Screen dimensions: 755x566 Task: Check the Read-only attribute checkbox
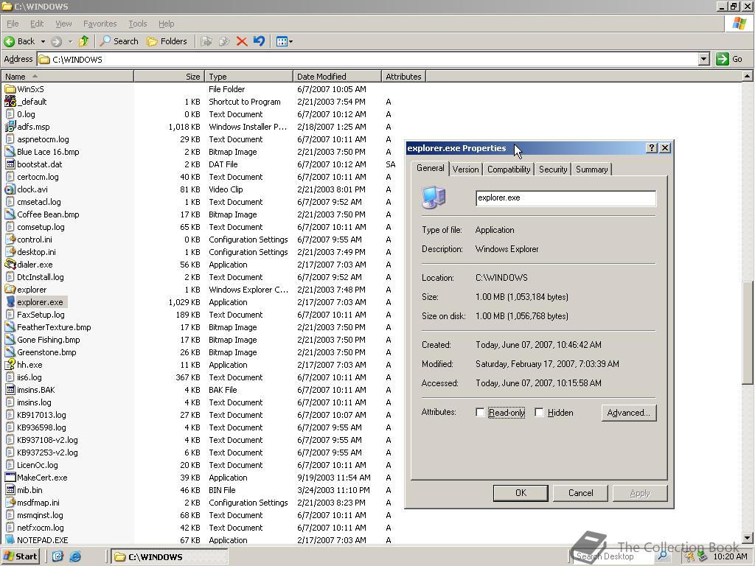480,413
